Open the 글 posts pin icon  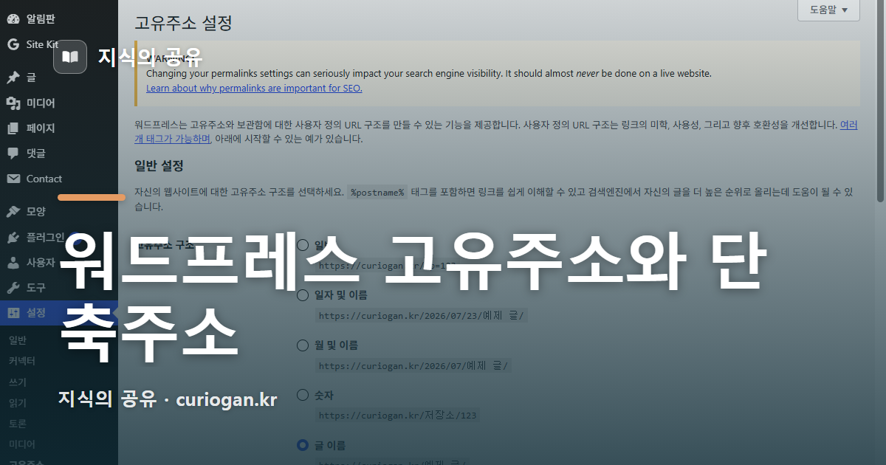[x=13, y=77]
